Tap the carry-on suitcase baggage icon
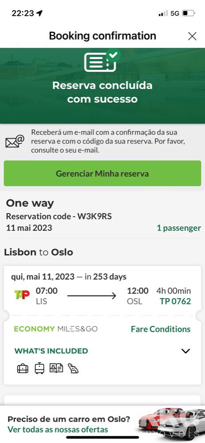Viewport: 205px width, 443px height. pyautogui.click(x=23, y=369)
